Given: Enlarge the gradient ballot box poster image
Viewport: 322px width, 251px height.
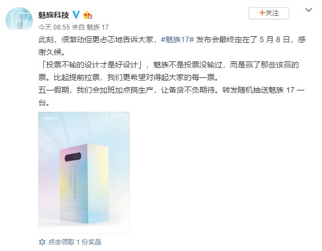Looking at the screenshot, I should coord(84,173).
